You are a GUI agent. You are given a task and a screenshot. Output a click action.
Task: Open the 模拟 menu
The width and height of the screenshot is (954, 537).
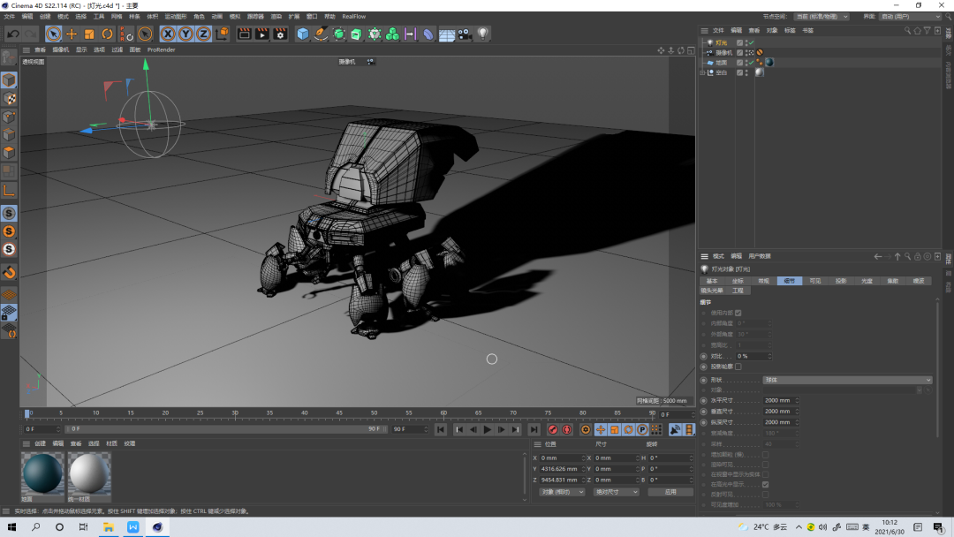pyautogui.click(x=235, y=17)
